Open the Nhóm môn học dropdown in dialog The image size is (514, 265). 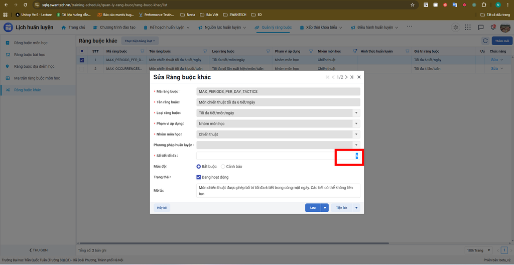pyautogui.click(x=356, y=135)
